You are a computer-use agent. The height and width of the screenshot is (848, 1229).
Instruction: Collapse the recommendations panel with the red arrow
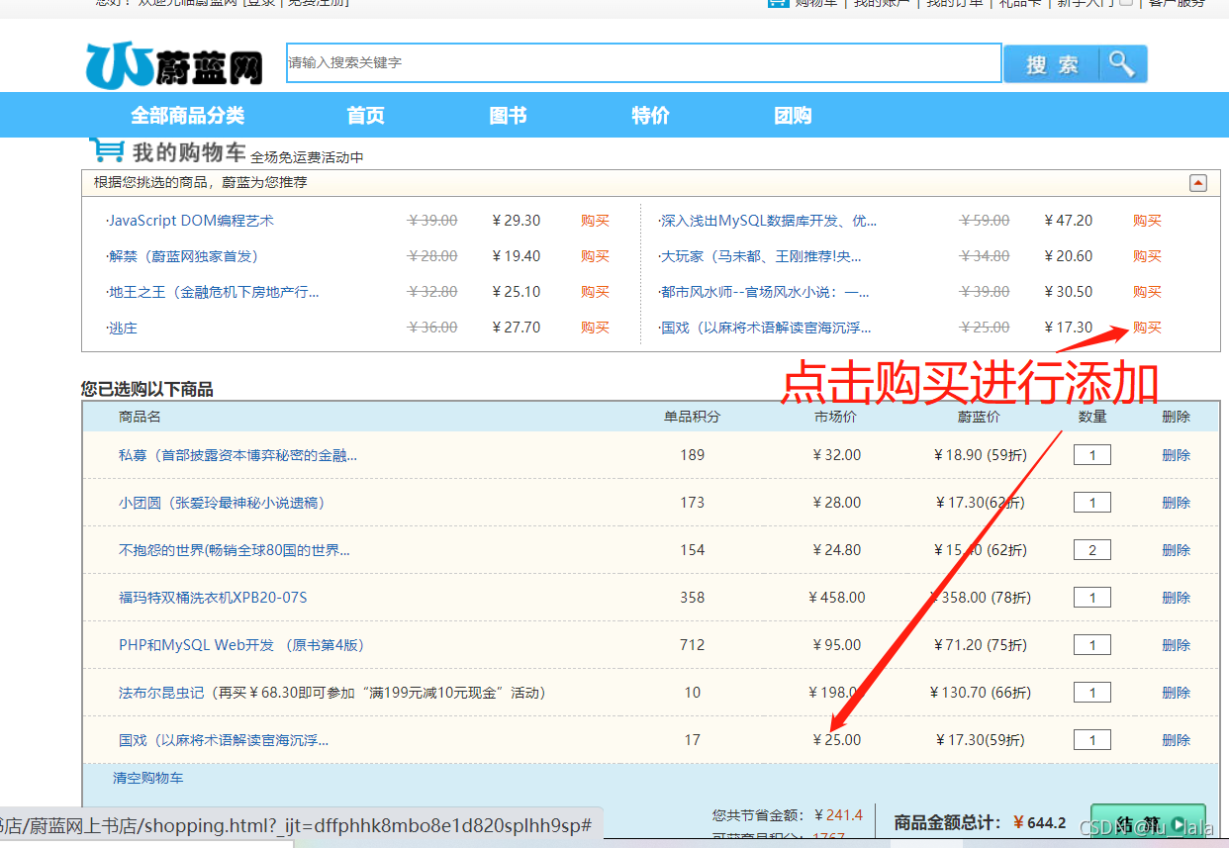pyautogui.click(x=1198, y=183)
